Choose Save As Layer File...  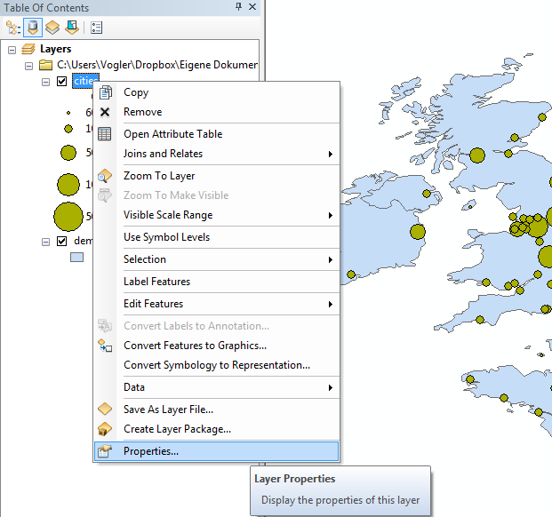coord(217,410)
